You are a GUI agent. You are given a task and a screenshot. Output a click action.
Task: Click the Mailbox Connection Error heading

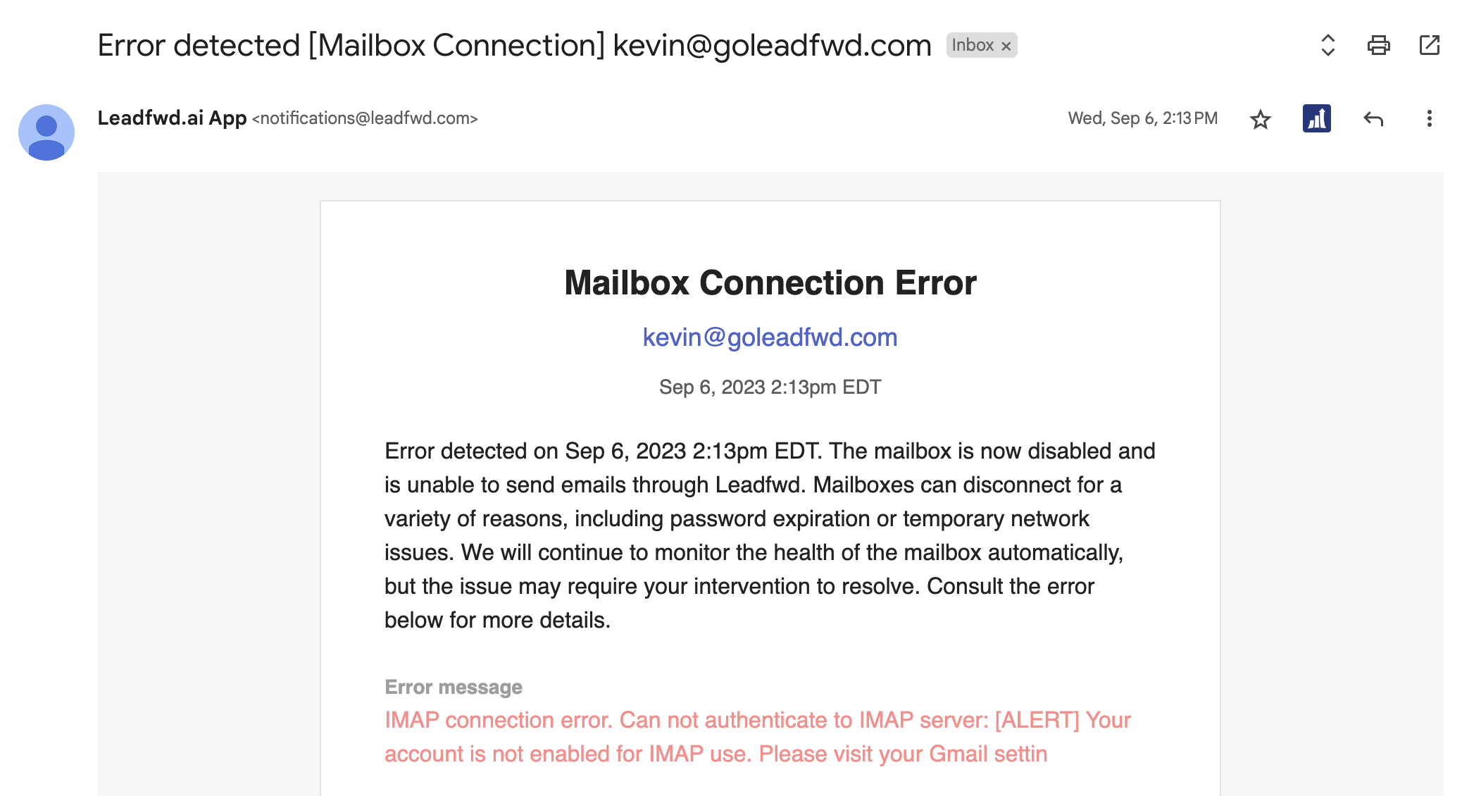(770, 283)
